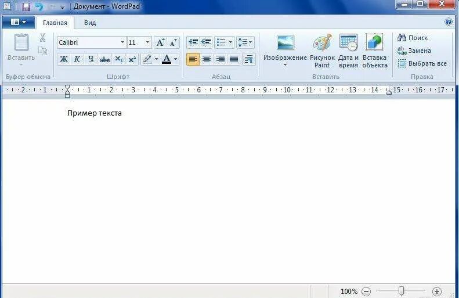The image size is (459, 298).
Task: Insert a picture with Изображение icon
Action: 285,42
